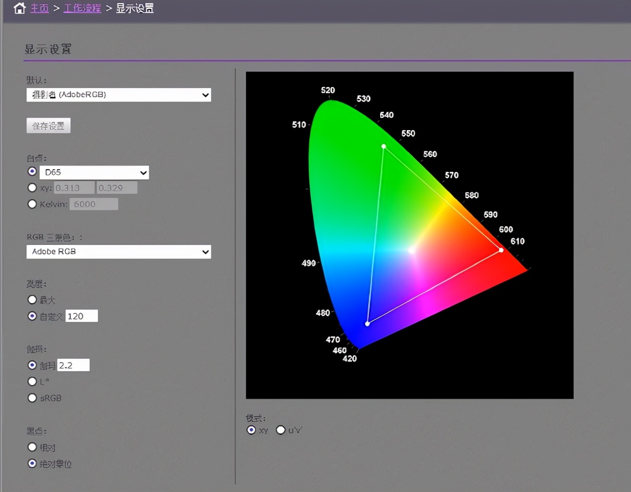
Task: Select the Kelvin white point option
Action: click(32, 204)
